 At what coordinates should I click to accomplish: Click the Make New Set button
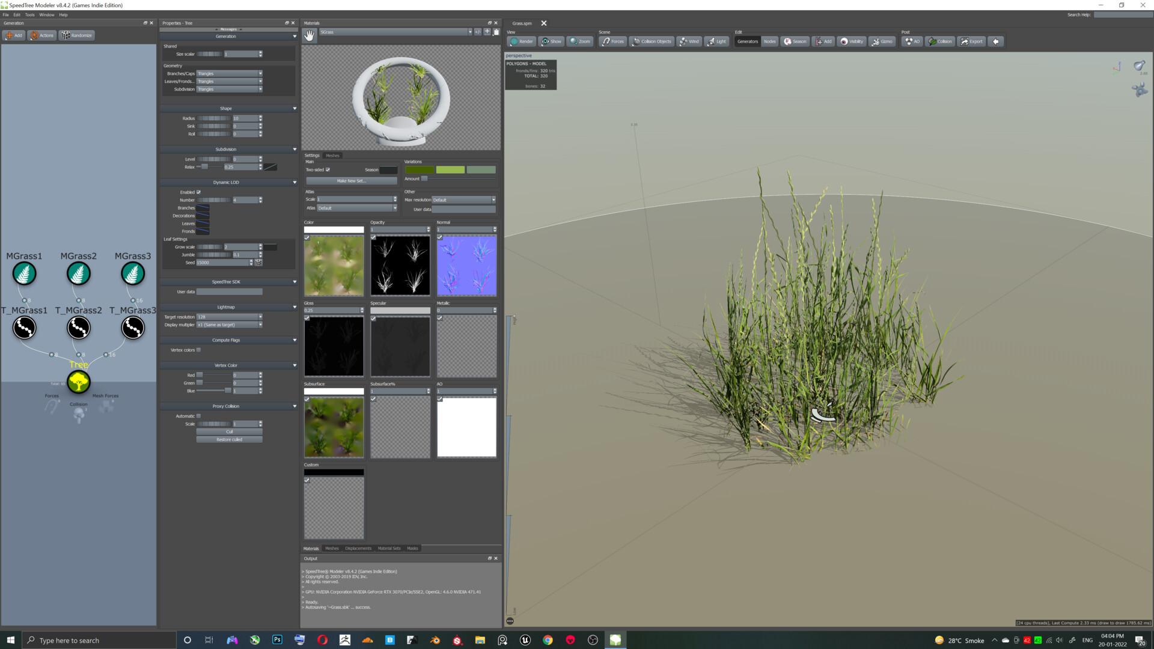pyautogui.click(x=350, y=180)
